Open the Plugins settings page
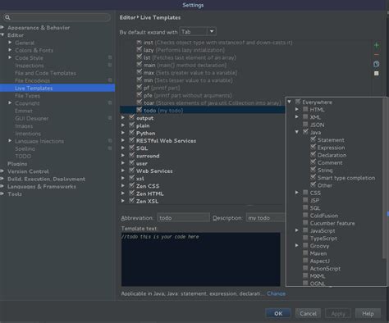This screenshot has height=323, width=389. 17,164
